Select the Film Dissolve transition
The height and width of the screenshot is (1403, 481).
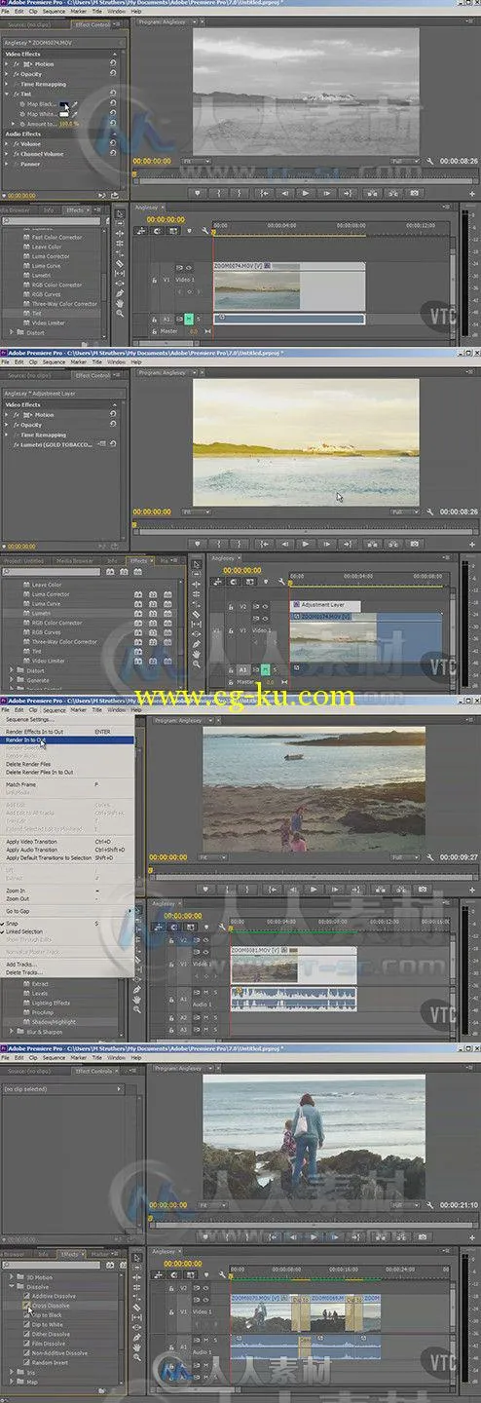pos(50,1344)
